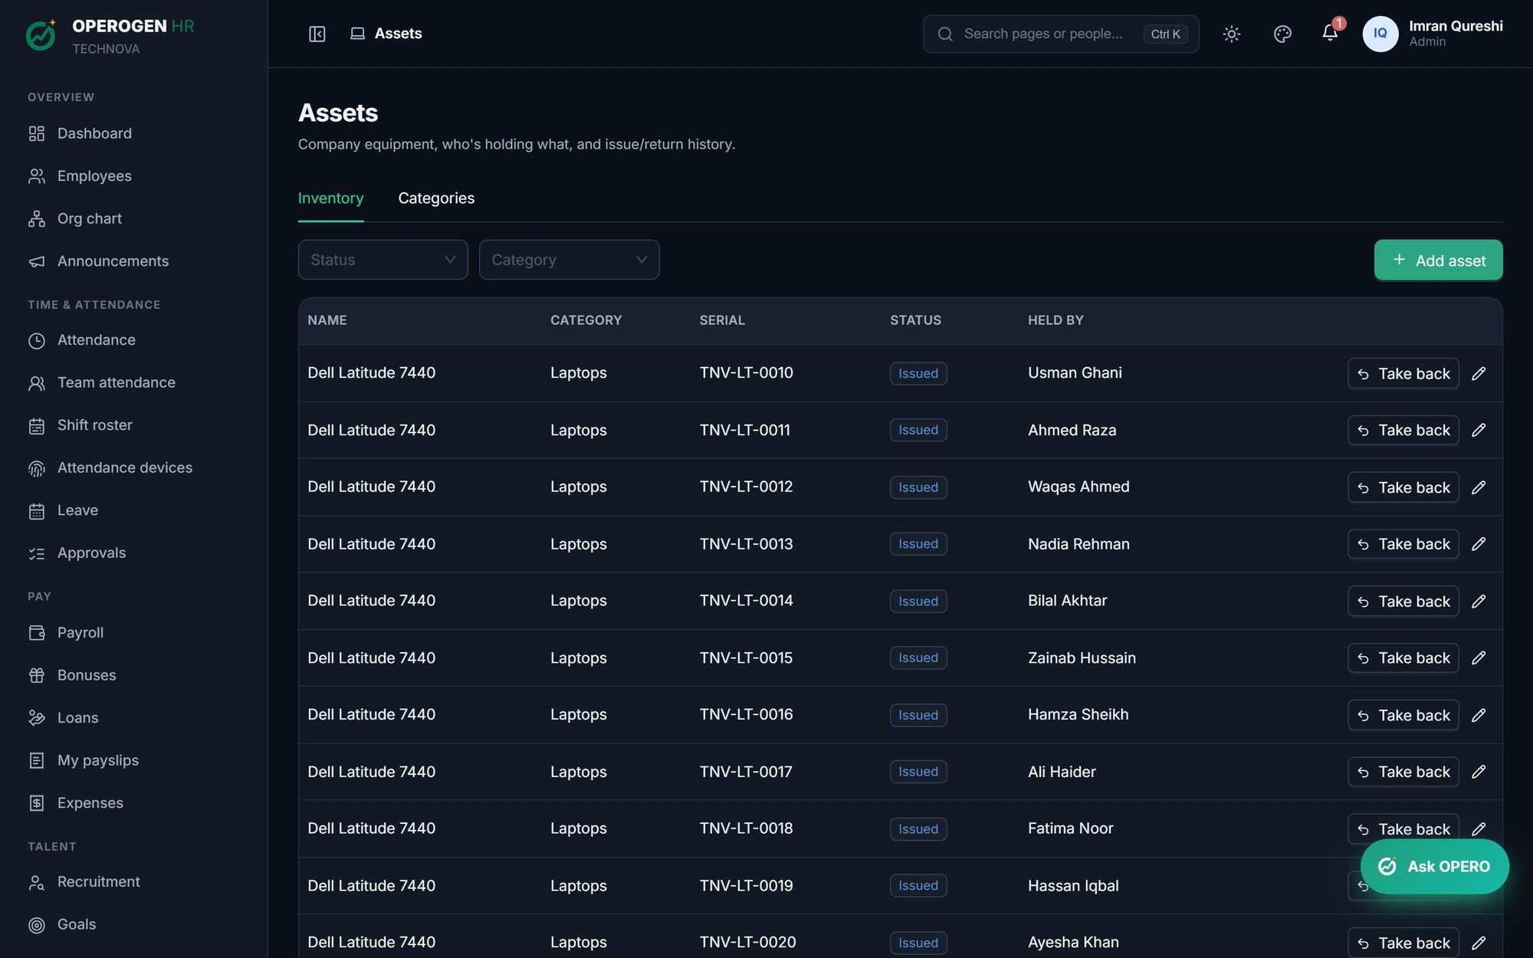The image size is (1533, 958).
Task: Expand the Category filter dropdown
Action: coord(569,260)
